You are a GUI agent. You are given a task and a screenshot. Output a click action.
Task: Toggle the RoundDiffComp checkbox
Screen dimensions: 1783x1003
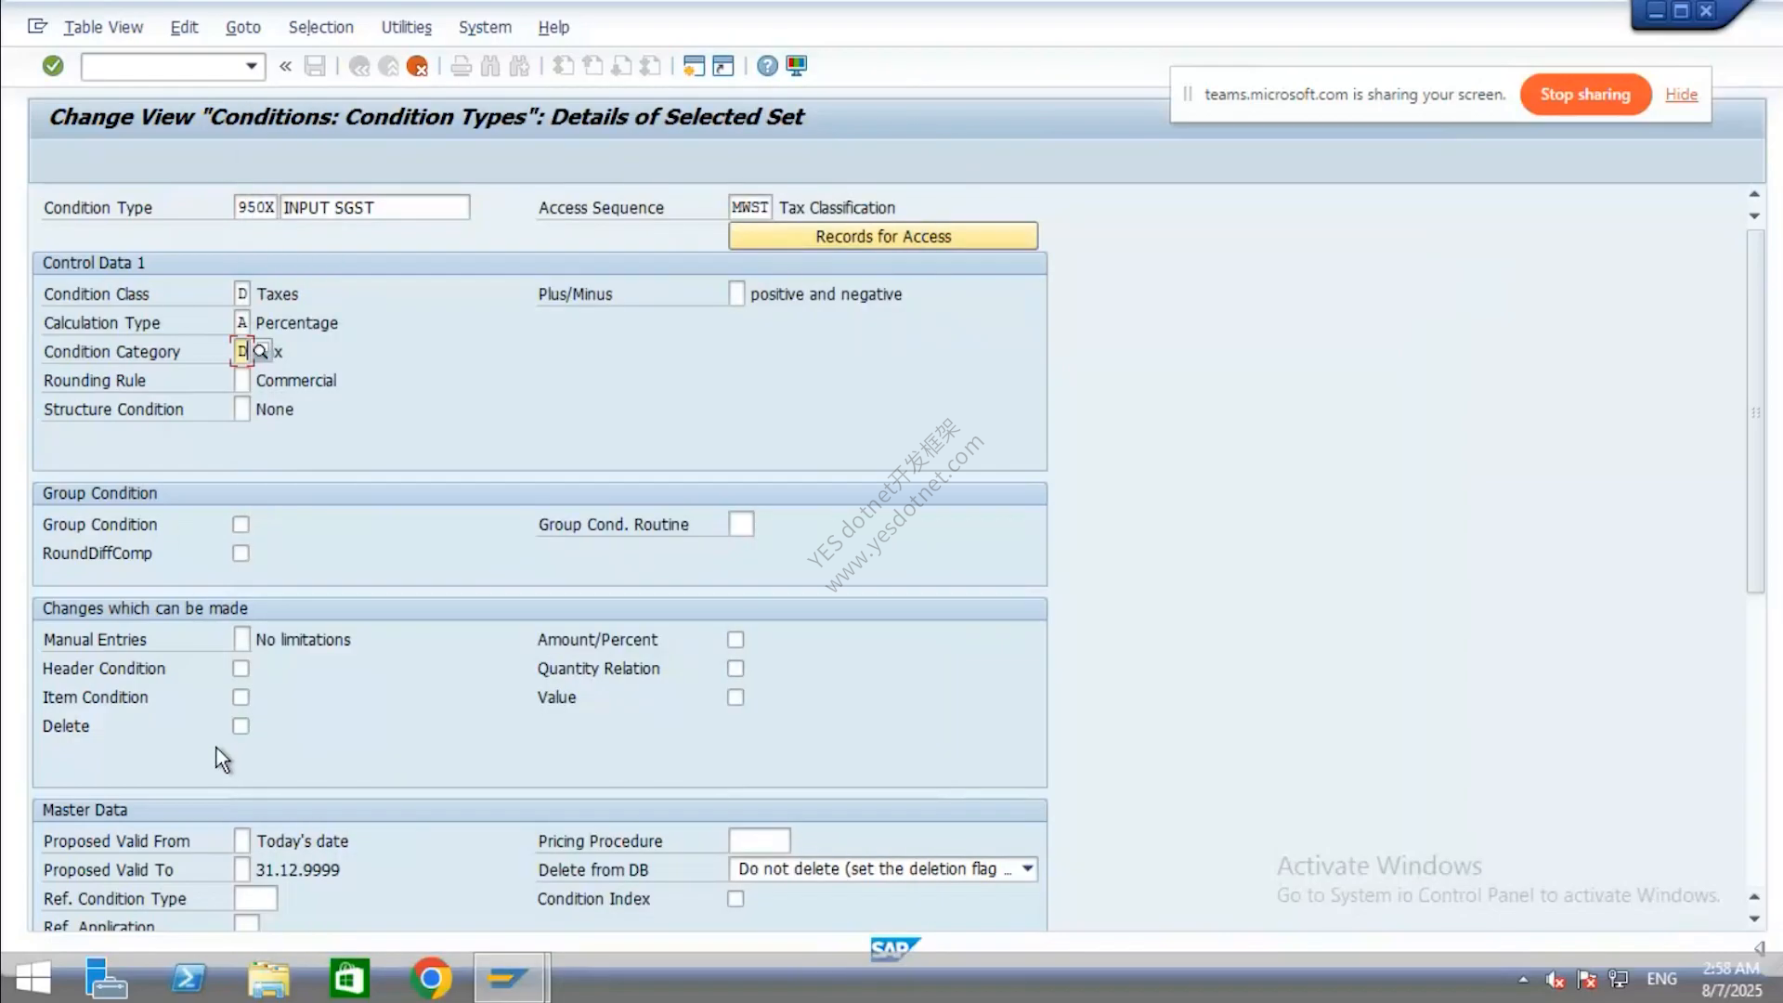241,554
